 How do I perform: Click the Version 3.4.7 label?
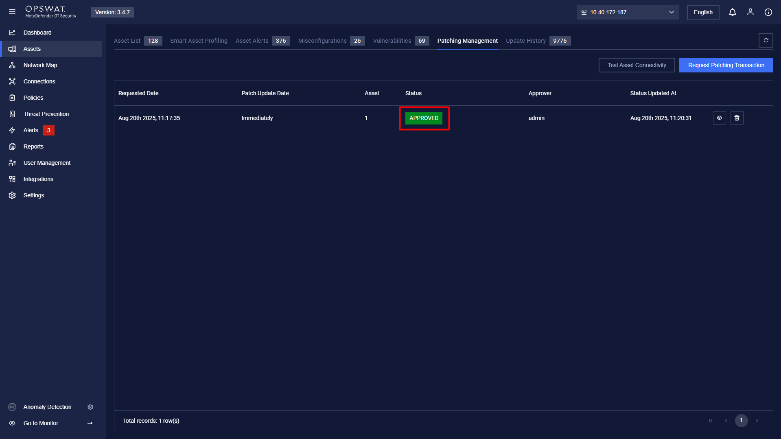click(x=112, y=12)
